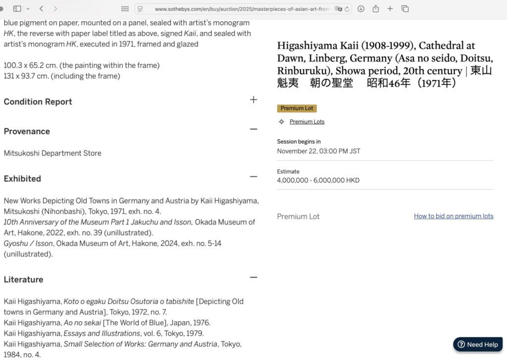Image resolution: width=507 pixels, height=360 pixels.
Task: Go back to the previous page
Action: (x=41, y=8)
